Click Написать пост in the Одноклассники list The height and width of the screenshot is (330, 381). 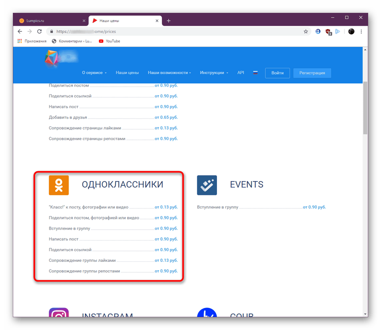(x=64, y=239)
